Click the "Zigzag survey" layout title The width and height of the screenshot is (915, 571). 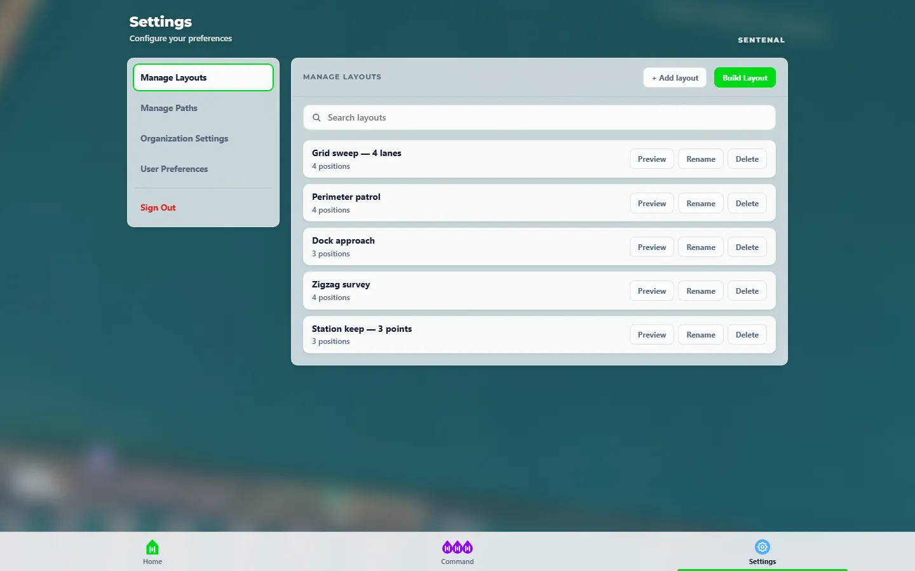[341, 284]
